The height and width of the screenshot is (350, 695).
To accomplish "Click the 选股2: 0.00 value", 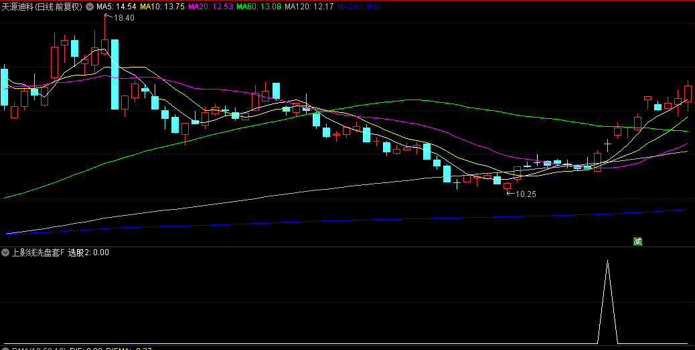I will coord(88,252).
